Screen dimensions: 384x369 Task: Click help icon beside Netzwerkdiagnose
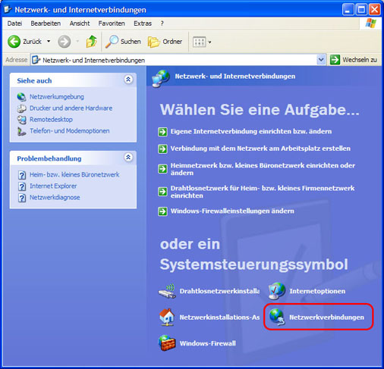pyautogui.click(x=22, y=198)
